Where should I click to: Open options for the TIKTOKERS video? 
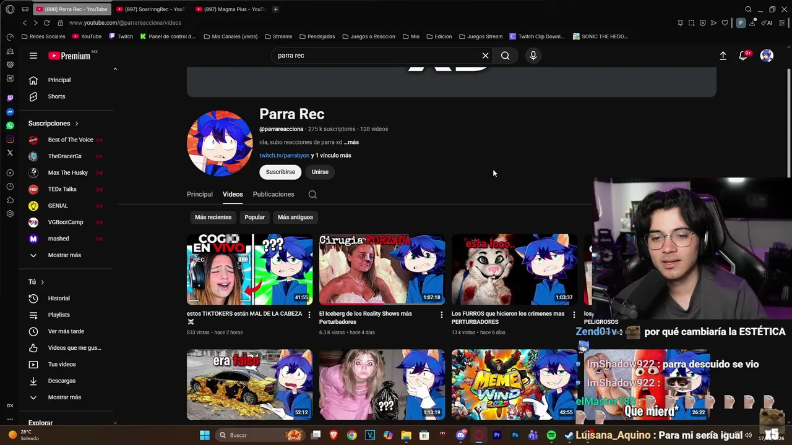pos(309,315)
